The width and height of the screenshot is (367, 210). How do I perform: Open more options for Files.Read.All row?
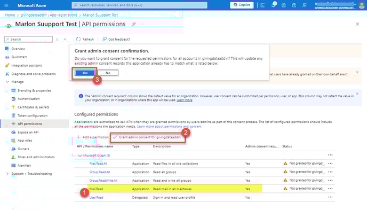coord(330,164)
